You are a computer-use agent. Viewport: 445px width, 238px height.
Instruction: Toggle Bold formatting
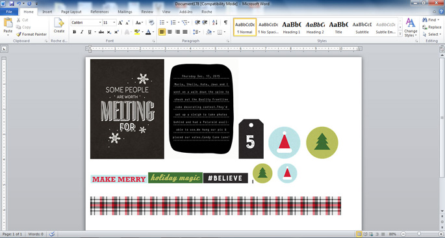pyautogui.click(x=74, y=32)
